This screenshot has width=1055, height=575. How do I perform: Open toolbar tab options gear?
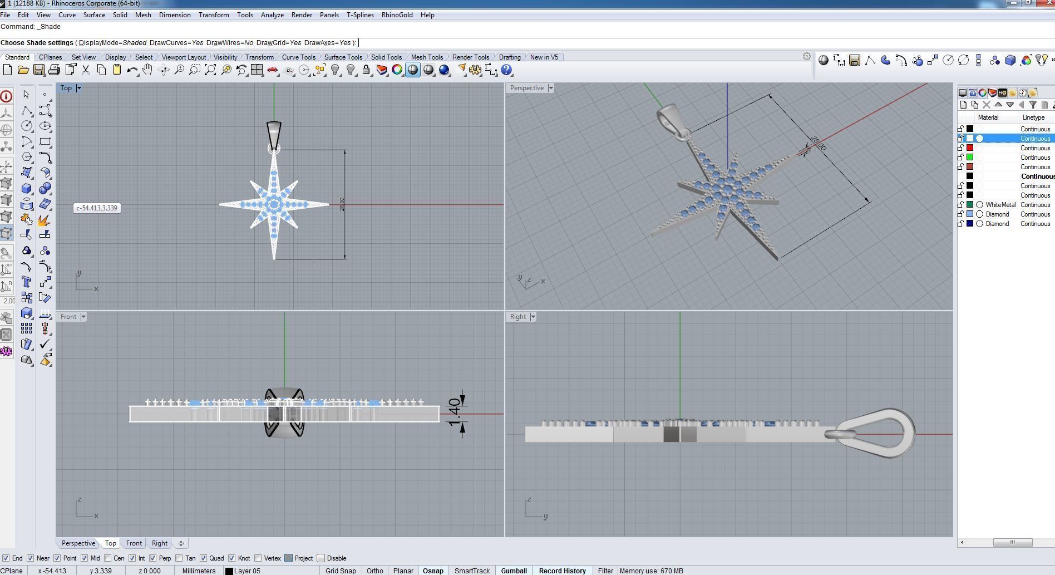807,56
